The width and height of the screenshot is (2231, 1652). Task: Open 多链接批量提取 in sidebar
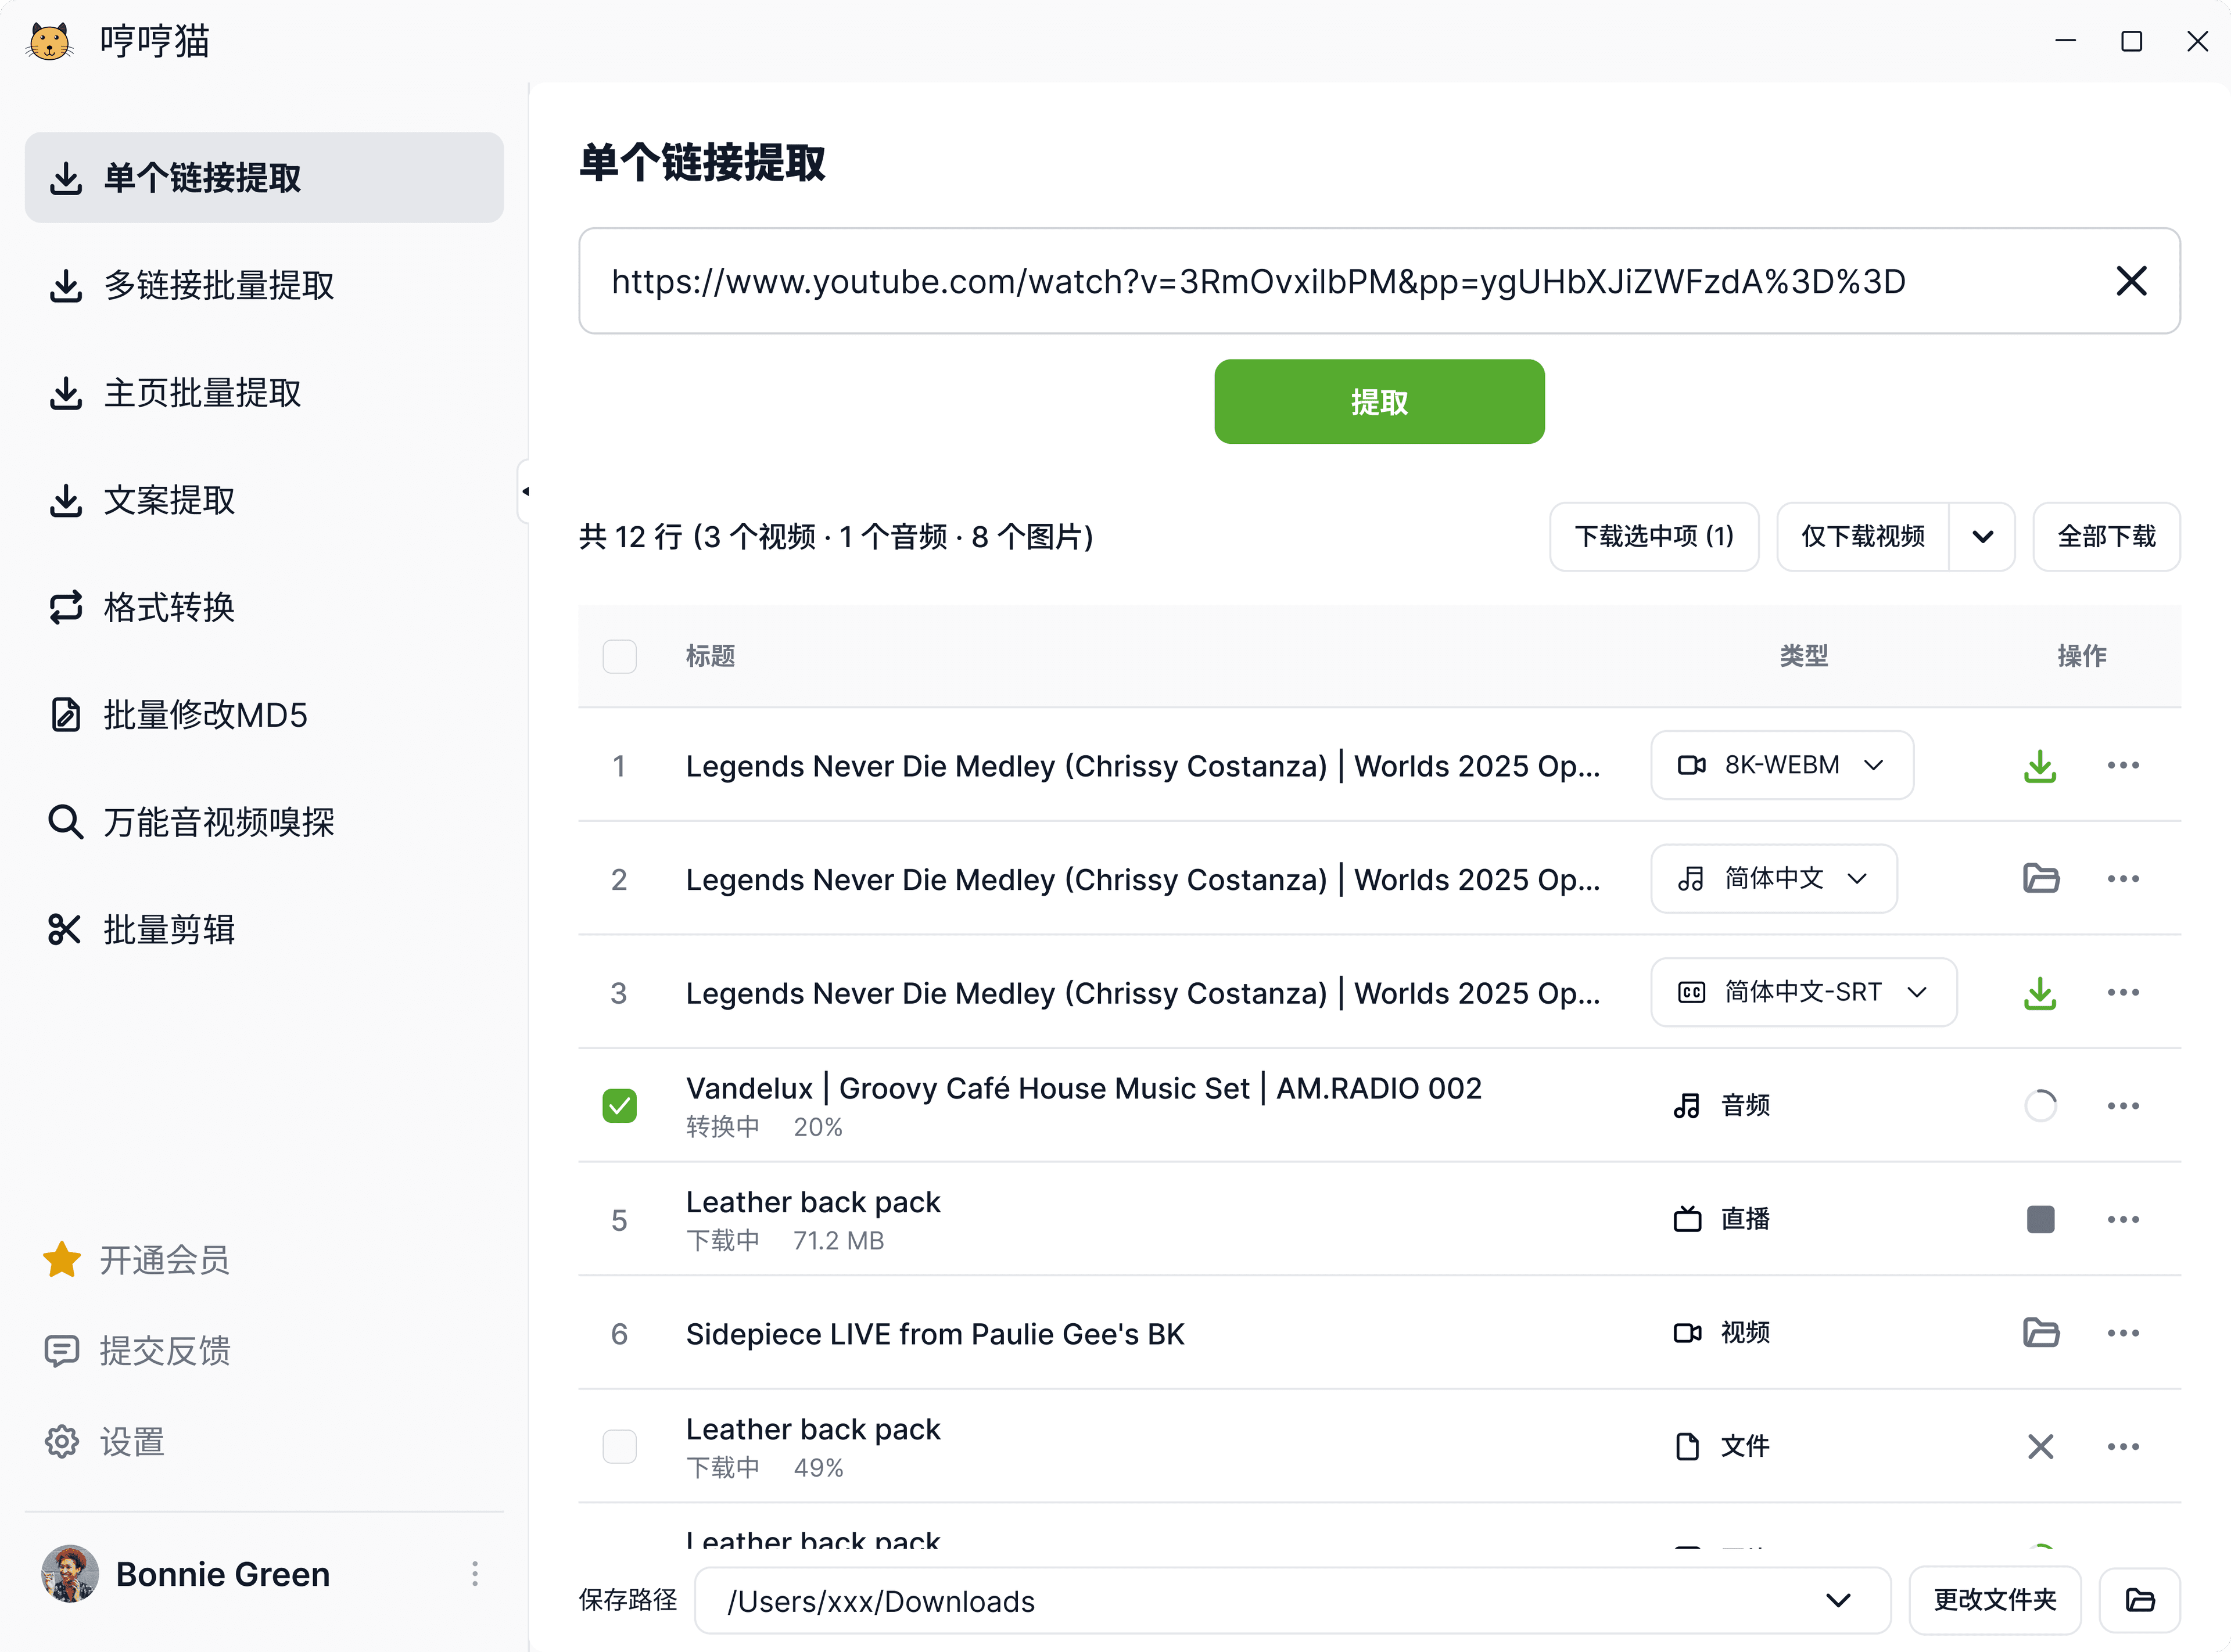(x=264, y=285)
